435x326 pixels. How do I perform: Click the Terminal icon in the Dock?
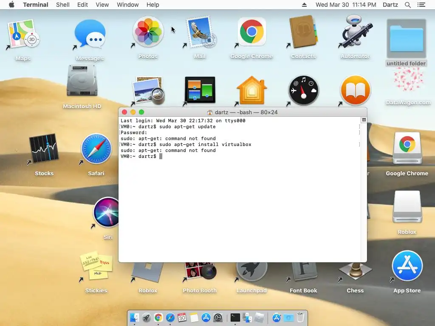tap(235, 318)
